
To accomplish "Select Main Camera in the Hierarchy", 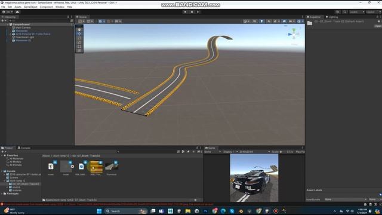I will (23, 27).
